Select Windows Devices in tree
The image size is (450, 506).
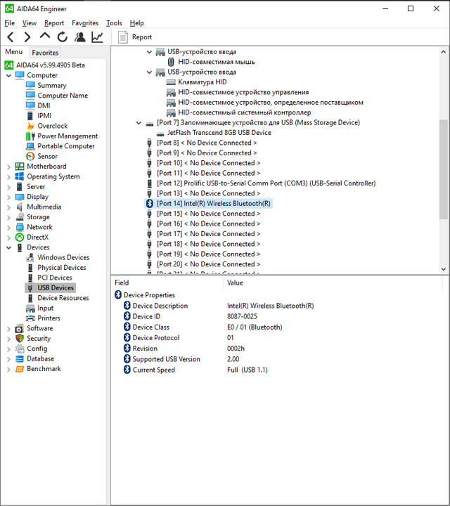click(63, 257)
